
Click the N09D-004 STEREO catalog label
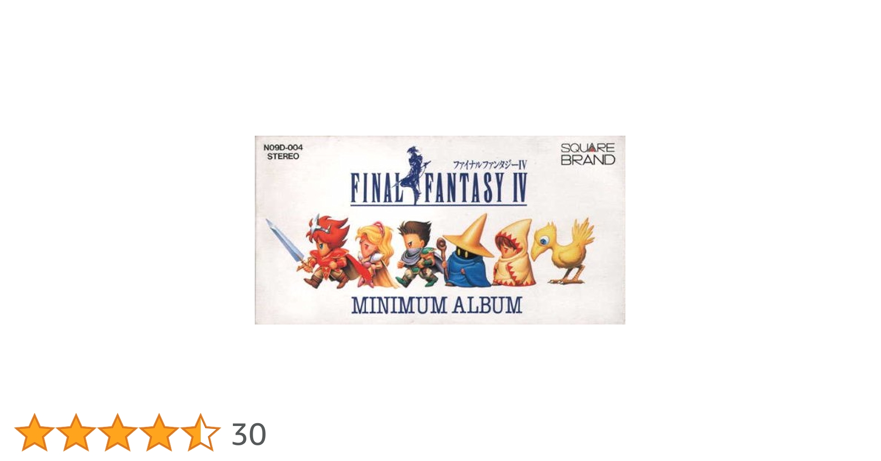(x=283, y=152)
